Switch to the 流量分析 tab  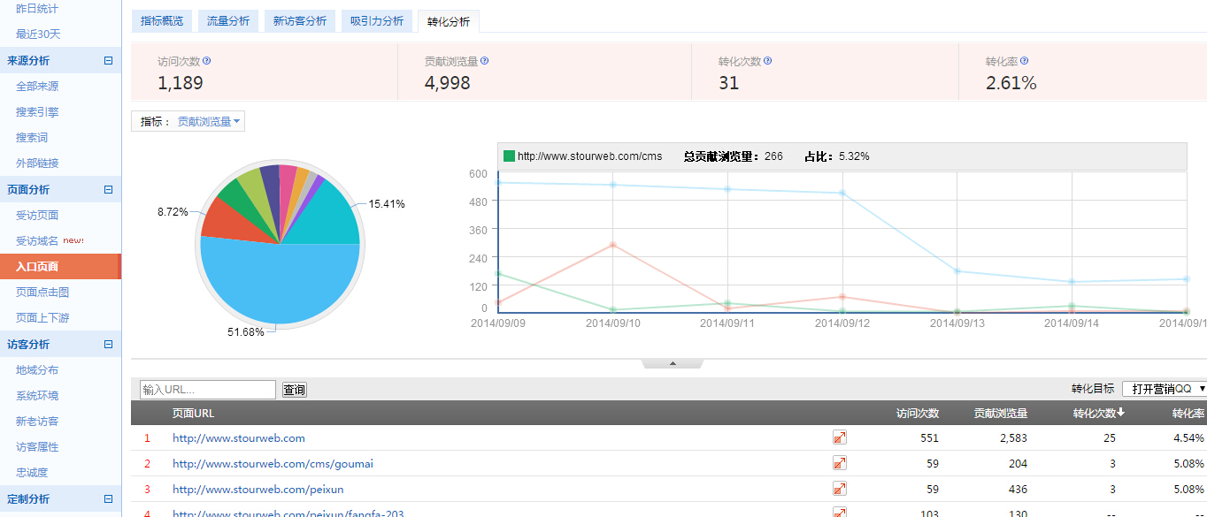pyautogui.click(x=227, y=21)
